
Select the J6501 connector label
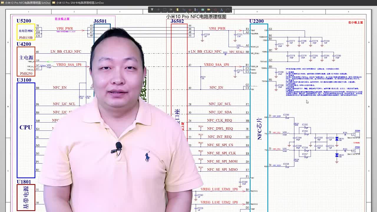pyautogui.click(x=100, y=21)
